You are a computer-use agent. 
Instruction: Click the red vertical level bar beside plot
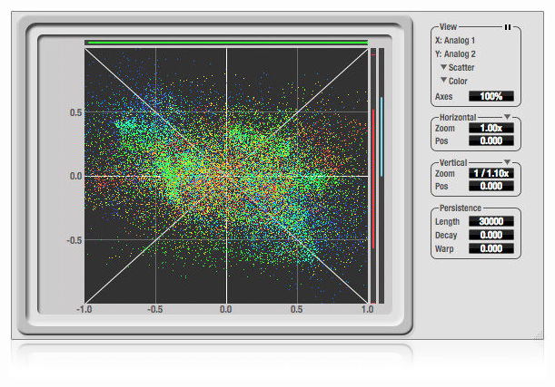tap(373, 179)
